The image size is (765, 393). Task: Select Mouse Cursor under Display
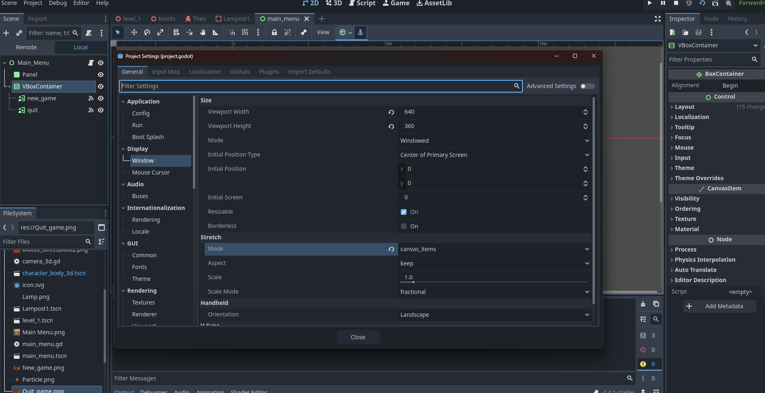click(151, 172)
